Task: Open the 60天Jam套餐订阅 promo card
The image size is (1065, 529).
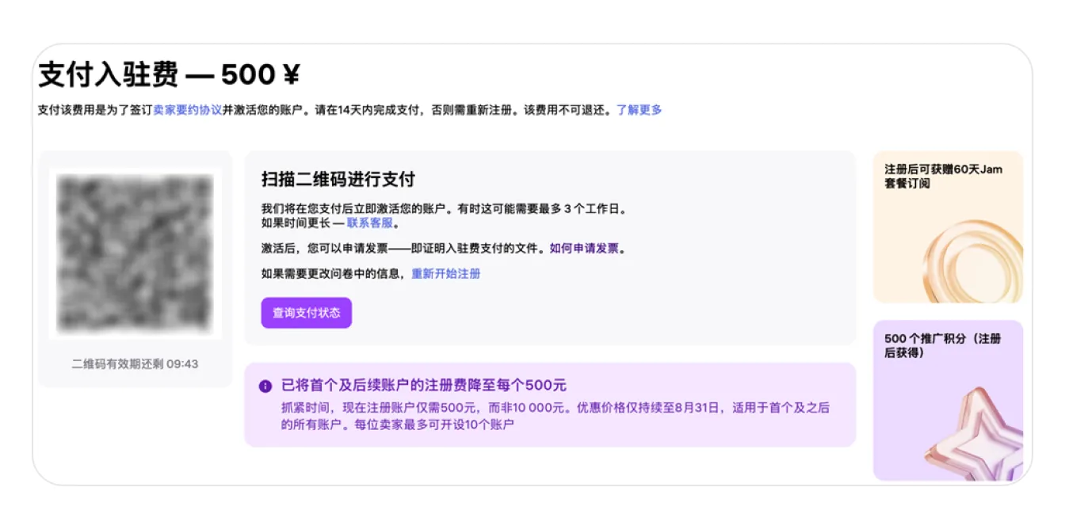Action: click(948, 227)
